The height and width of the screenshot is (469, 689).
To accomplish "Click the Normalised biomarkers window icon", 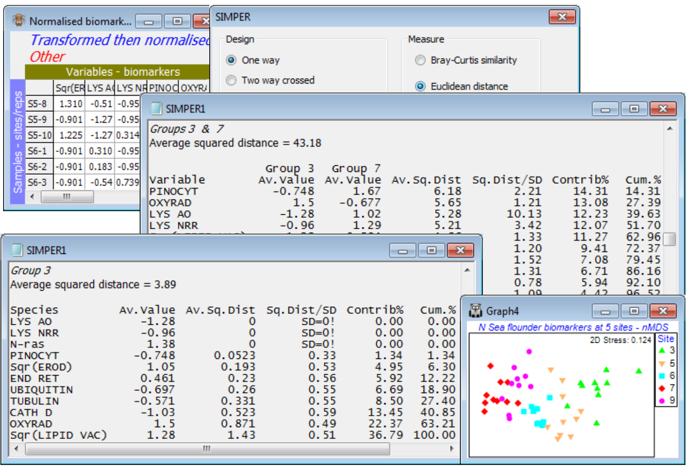I will click(19, 21).
